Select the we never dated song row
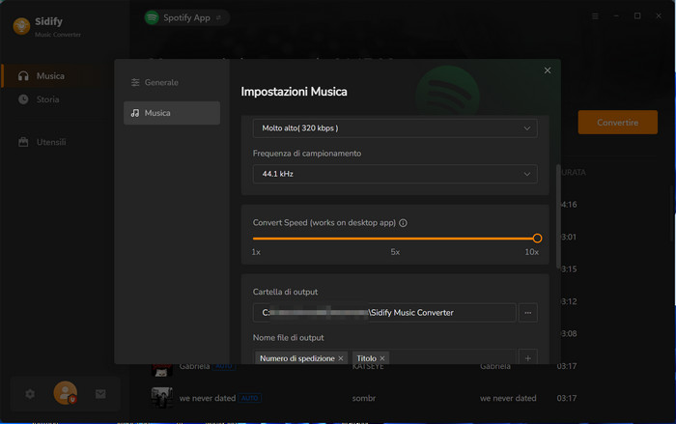This screenshot has width=676, height=424. 364,398
